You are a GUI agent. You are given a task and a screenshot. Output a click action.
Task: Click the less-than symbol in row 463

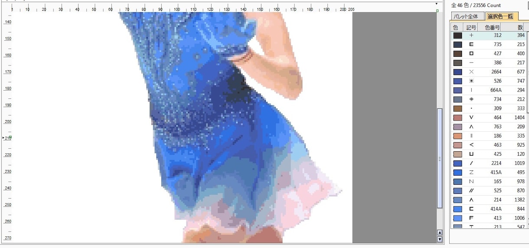click(471, 145)
